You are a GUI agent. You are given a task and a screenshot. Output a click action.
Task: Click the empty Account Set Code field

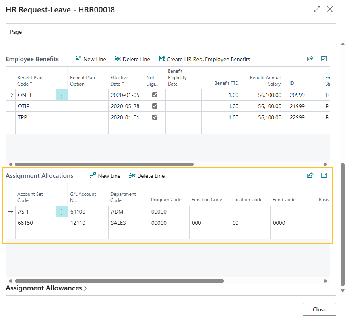[x=36, y=234]
